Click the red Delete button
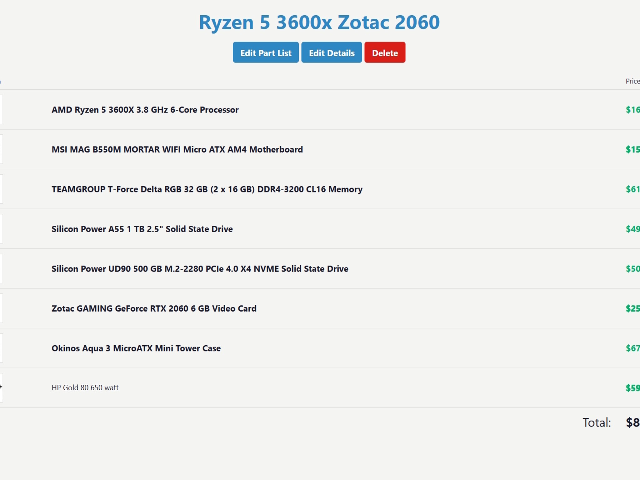Viewport: 640px width, 480px height. [x=385, y=52]
